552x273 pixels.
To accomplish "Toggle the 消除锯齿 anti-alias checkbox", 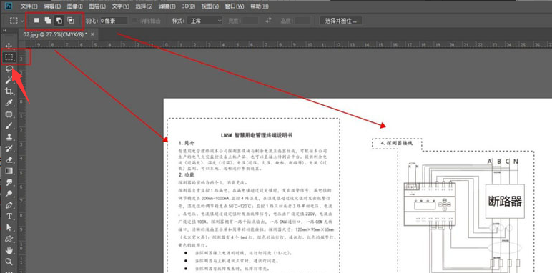I will coord(135,21).
